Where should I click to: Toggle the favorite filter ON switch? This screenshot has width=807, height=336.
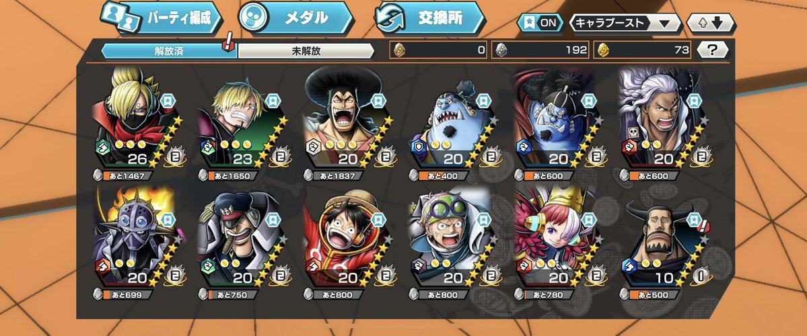point(540,23)
